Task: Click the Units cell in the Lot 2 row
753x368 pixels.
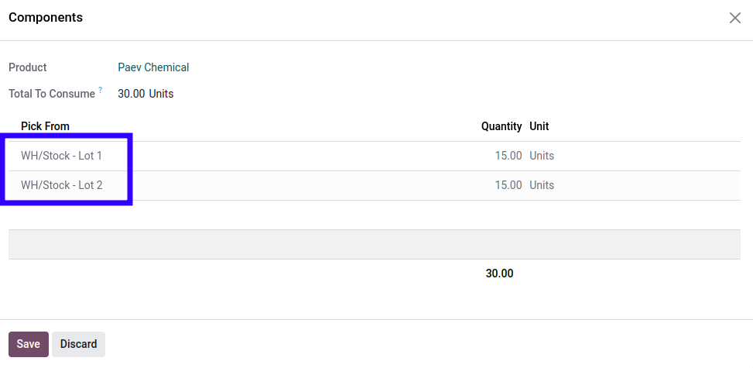Action: coord(542,185)
